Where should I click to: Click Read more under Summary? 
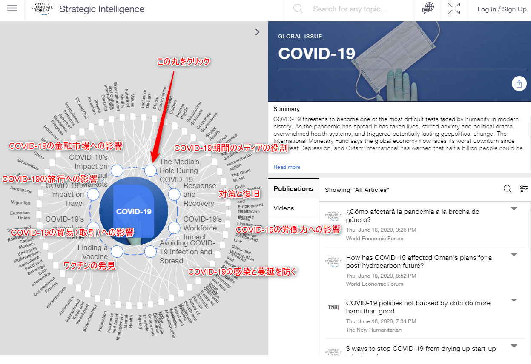coord(287,167)
